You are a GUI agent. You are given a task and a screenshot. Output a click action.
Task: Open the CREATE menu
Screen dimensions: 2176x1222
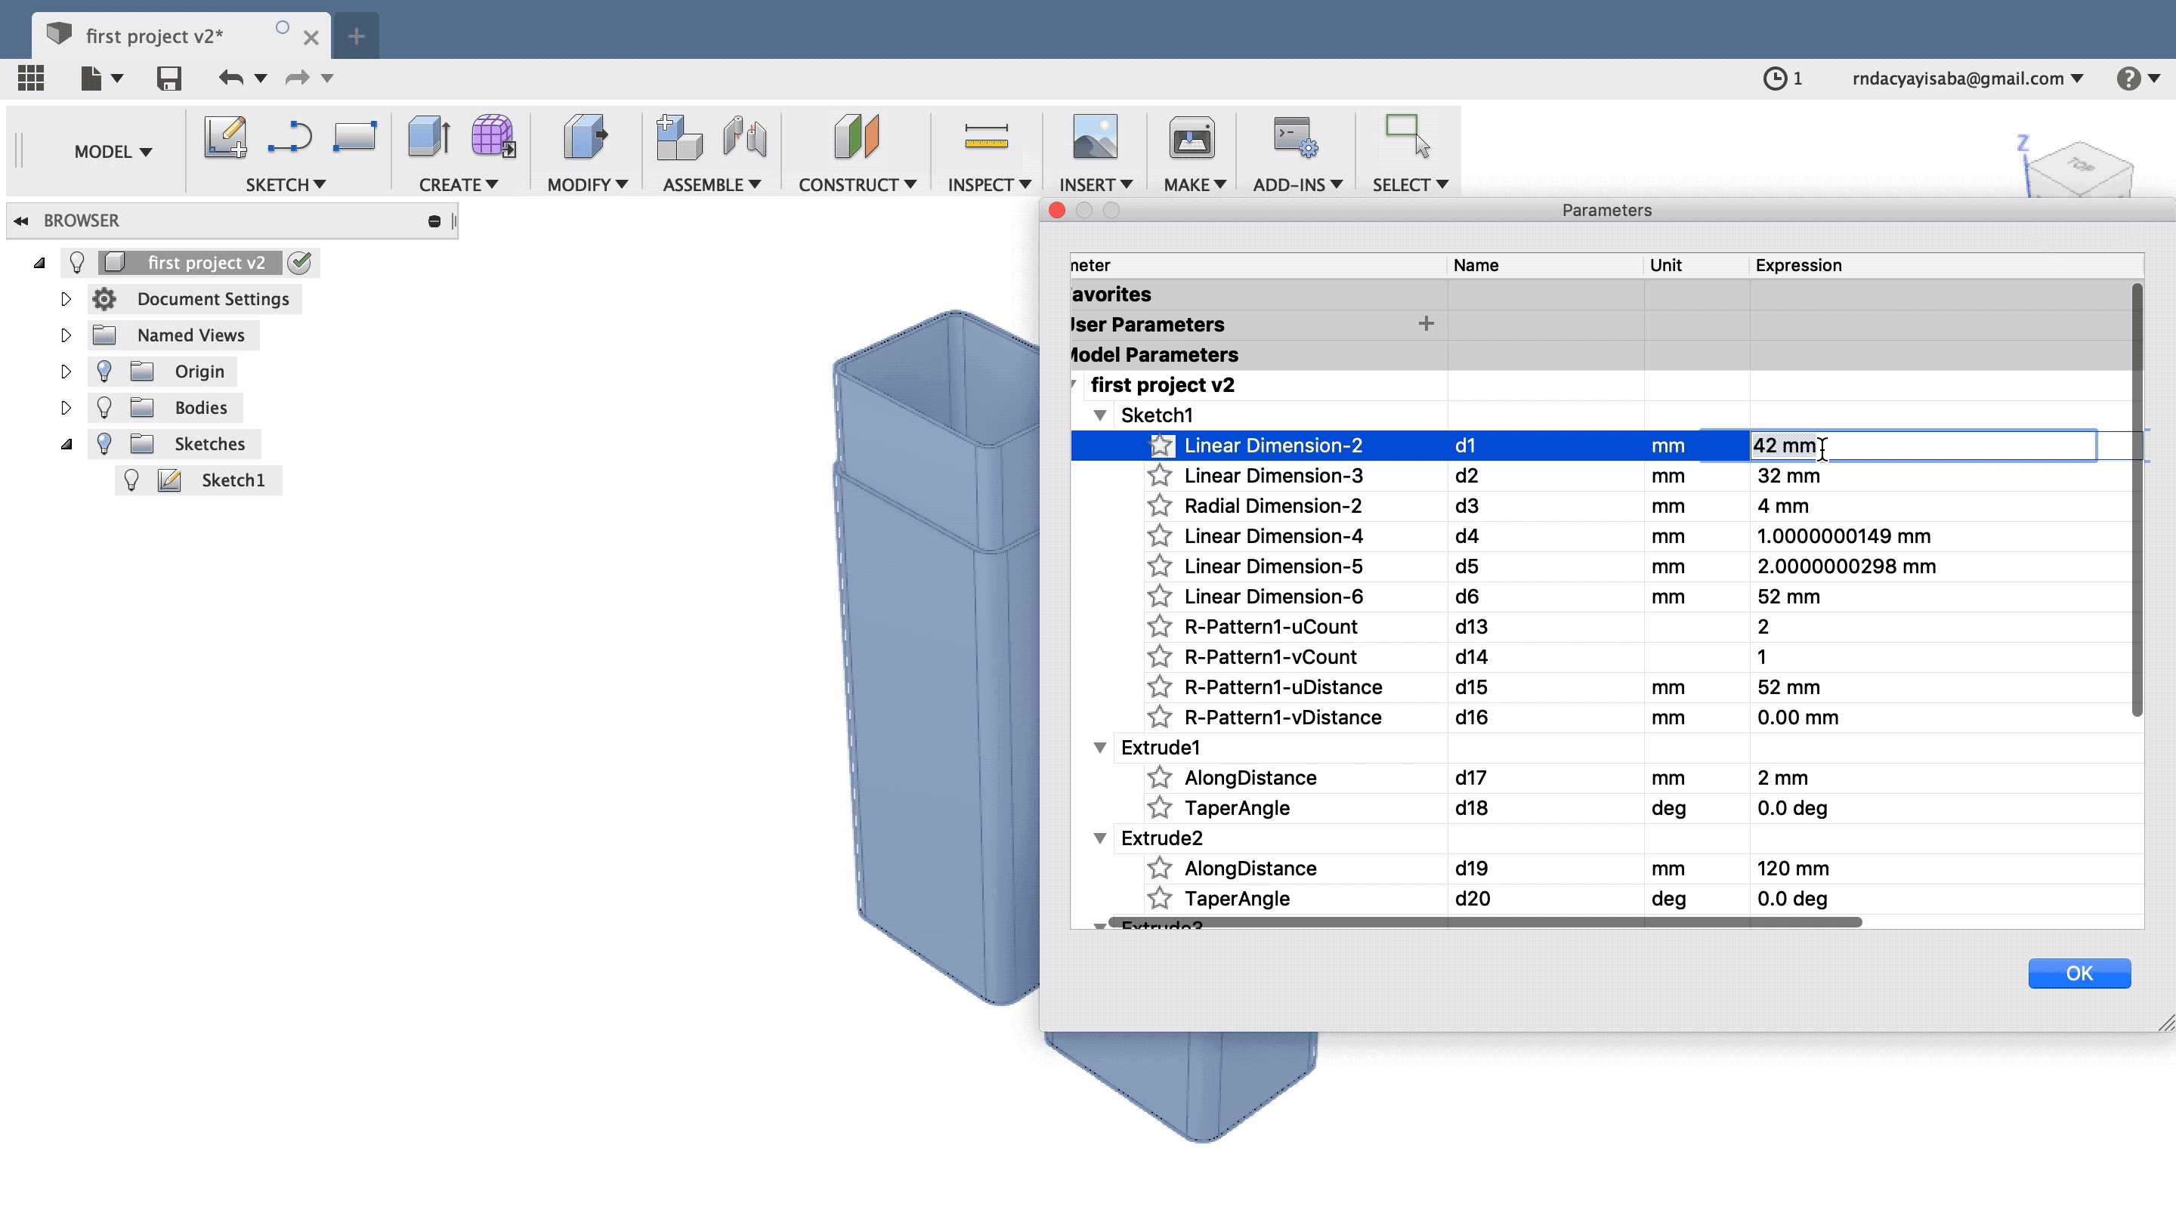point(459,185)
